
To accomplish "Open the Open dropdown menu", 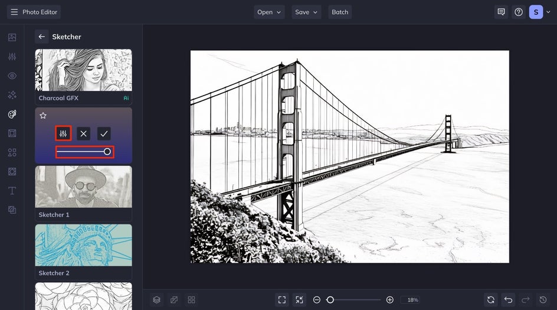I will [x=269, y=12].
